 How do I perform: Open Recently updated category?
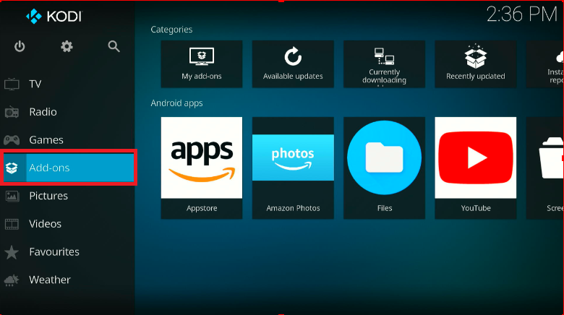click(x=476, y=64)
